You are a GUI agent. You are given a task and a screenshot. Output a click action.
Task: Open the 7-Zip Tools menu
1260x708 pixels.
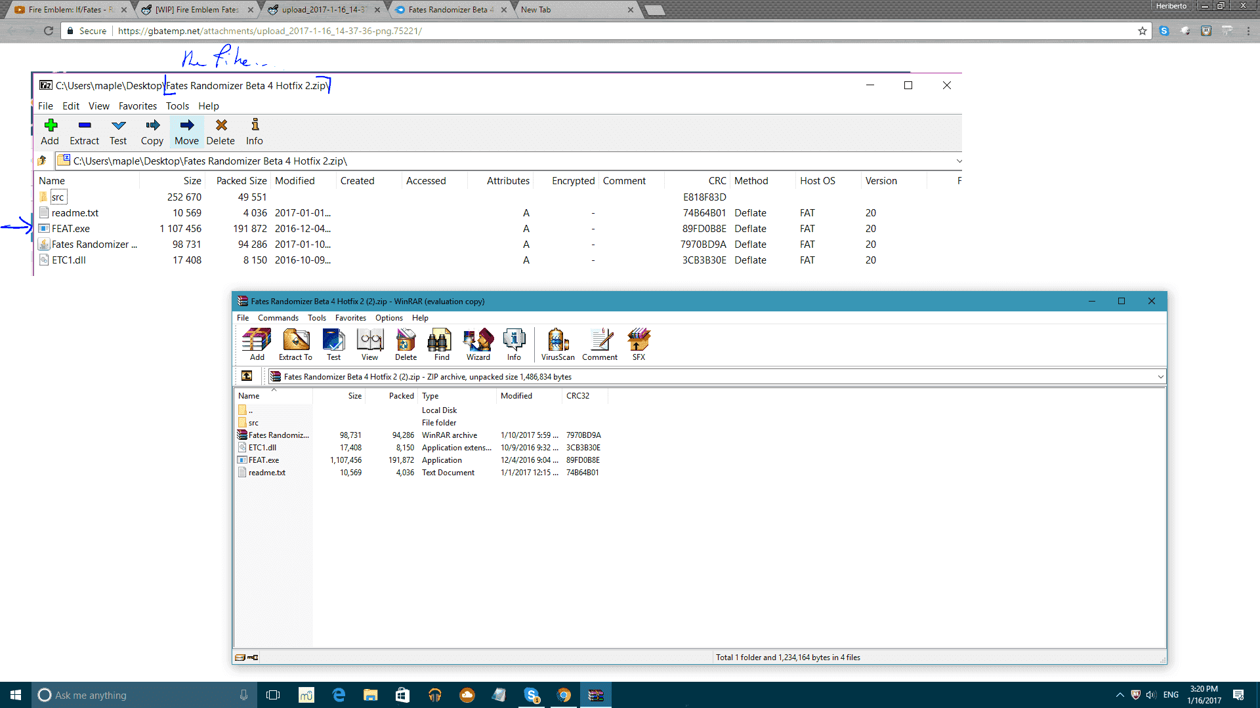[177, 106]
